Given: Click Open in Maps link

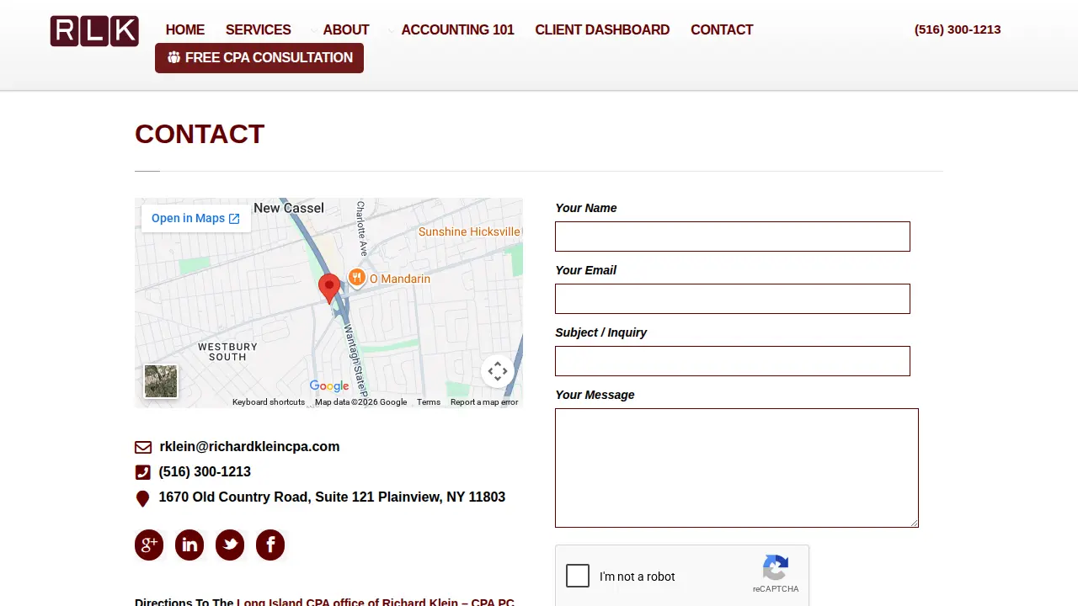Looking at the screenshot, I should [x=195, y=218].
